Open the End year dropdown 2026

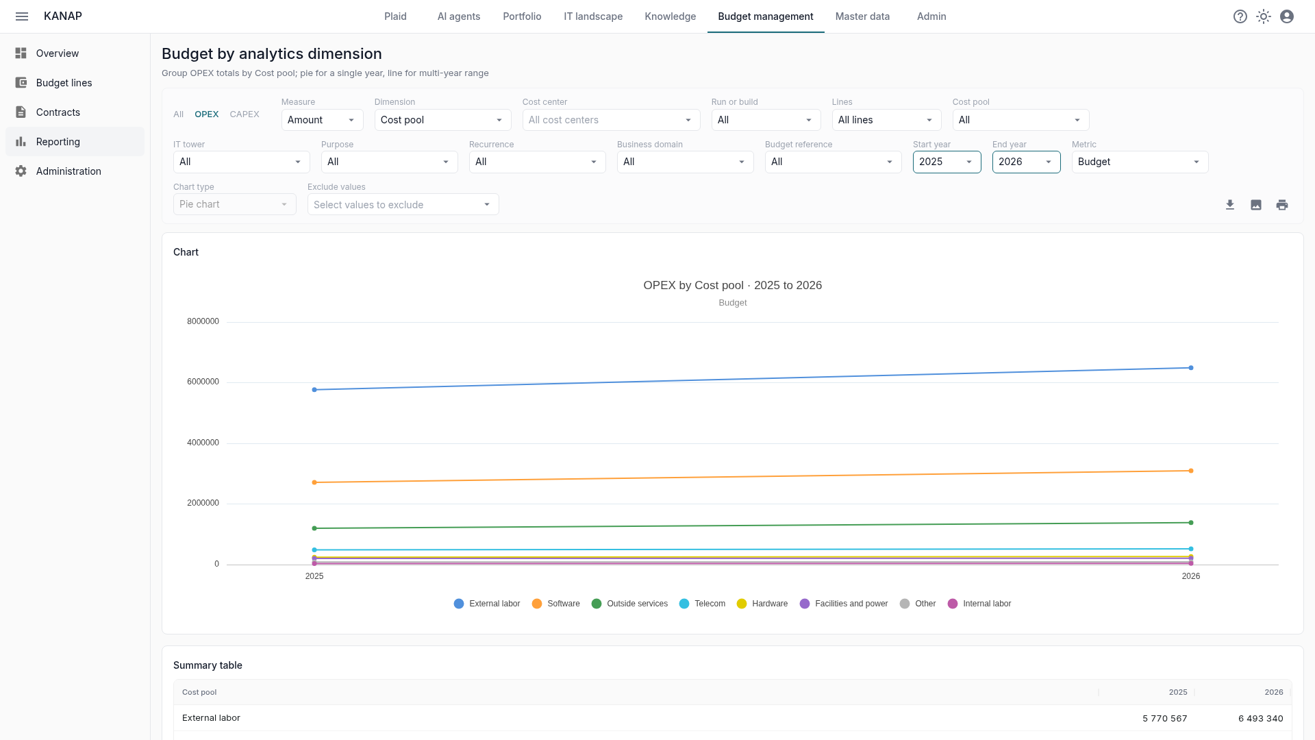coord(1026,162)
